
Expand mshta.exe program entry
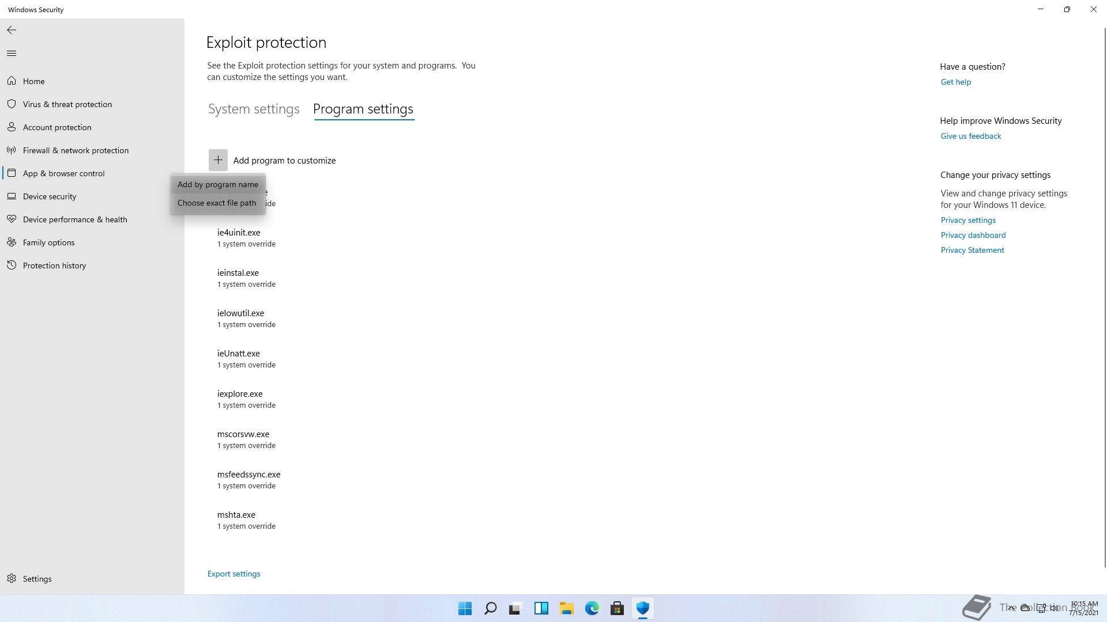coord(246,520)
